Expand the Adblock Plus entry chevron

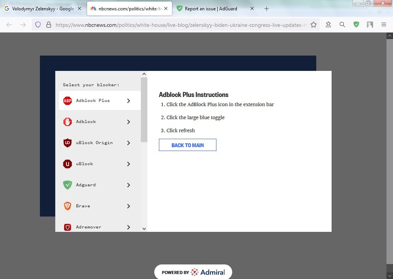129,100
